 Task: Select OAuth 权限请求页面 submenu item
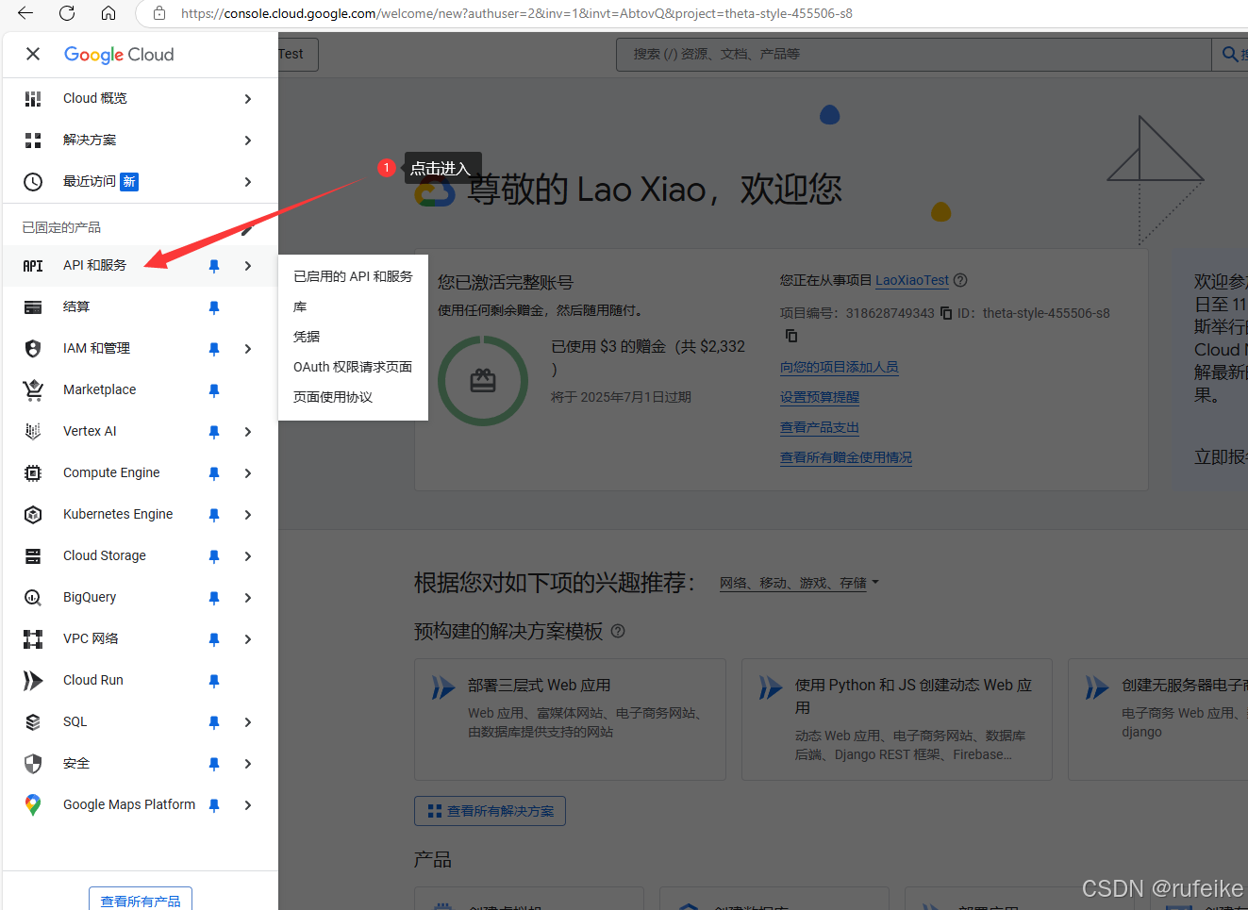coord(353,367)
